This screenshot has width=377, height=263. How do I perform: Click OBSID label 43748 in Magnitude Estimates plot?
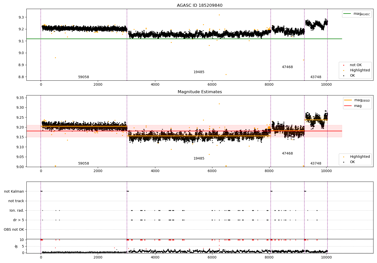(316, 164)
